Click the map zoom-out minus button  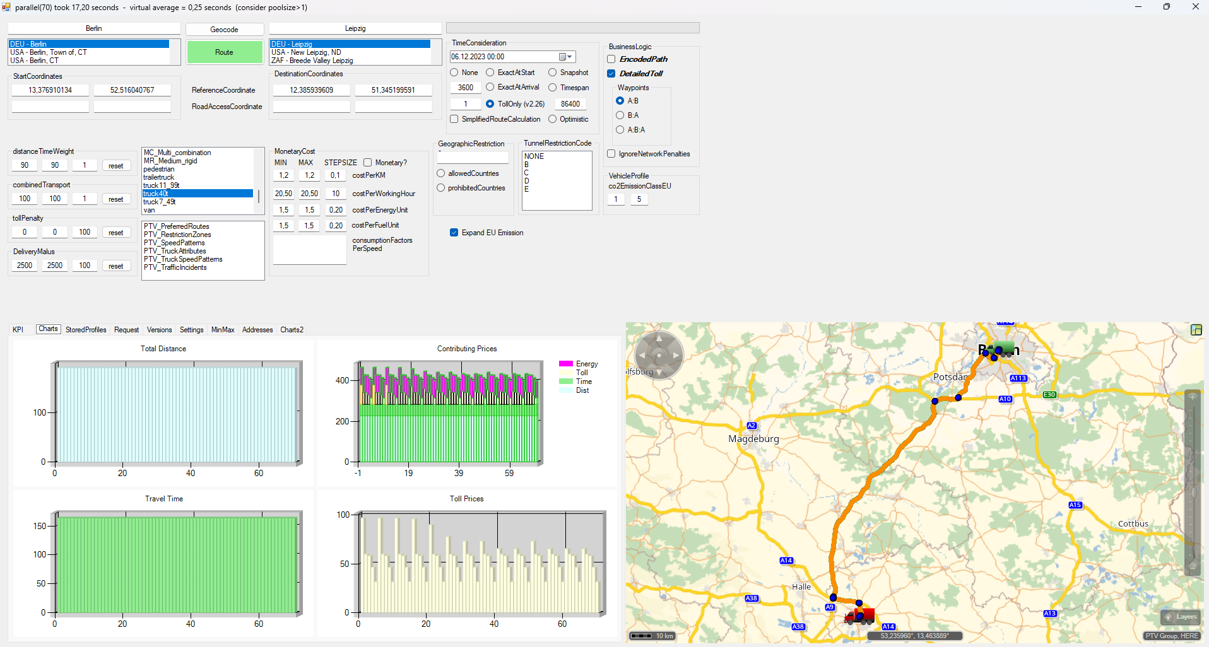[1193, 566]
